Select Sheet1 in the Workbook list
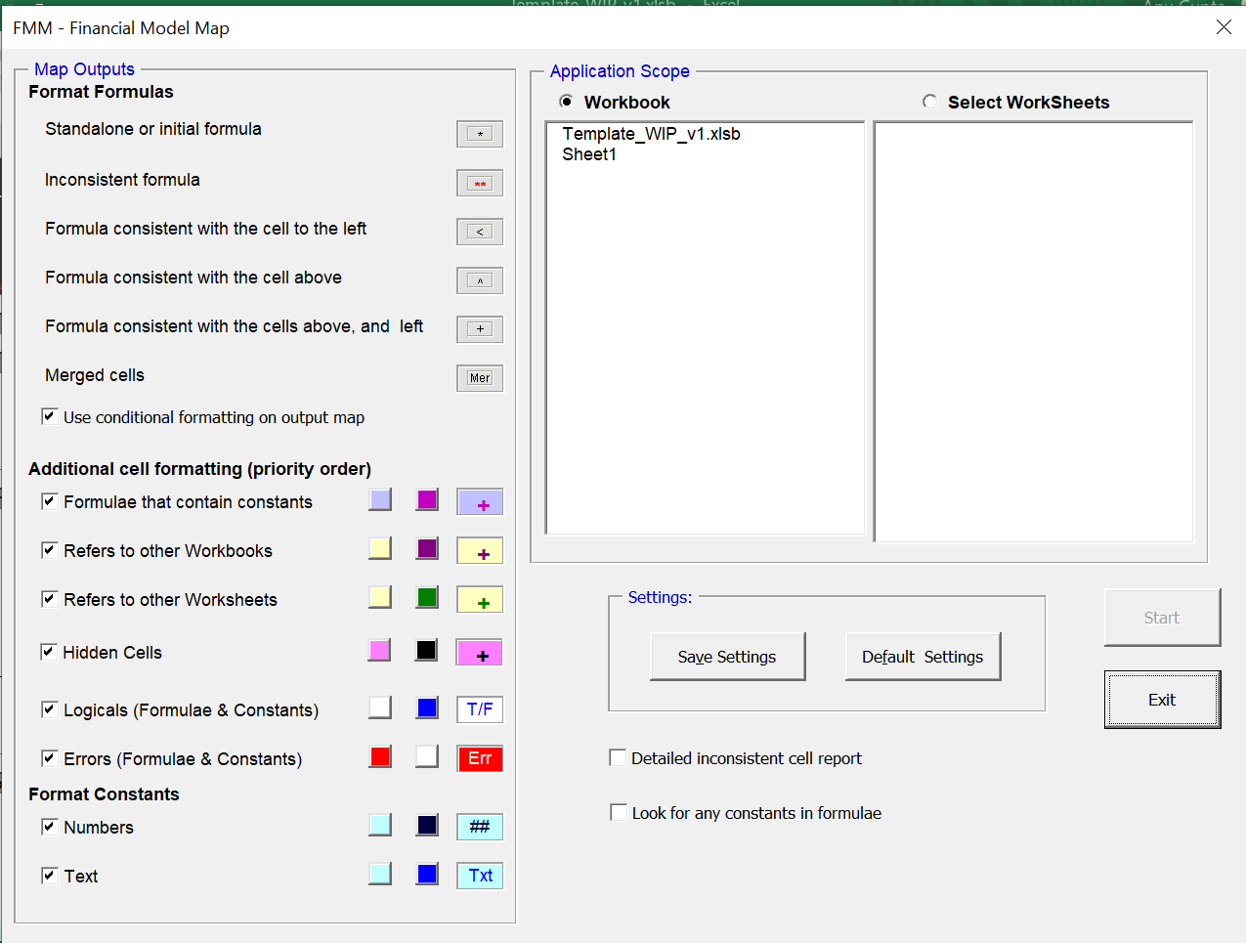The height and width of the screenshot is (943, 1246). pyautogui.click(x=589, y=154)
